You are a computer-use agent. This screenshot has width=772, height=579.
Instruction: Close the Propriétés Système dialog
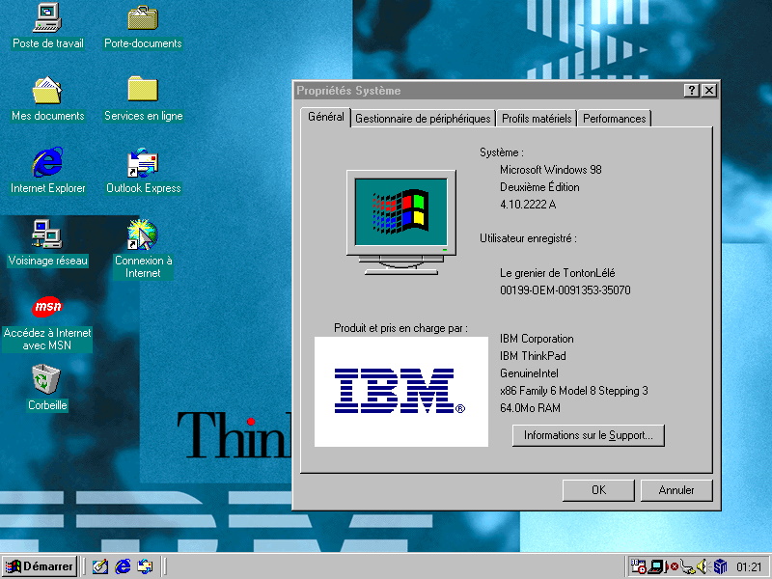709,90
